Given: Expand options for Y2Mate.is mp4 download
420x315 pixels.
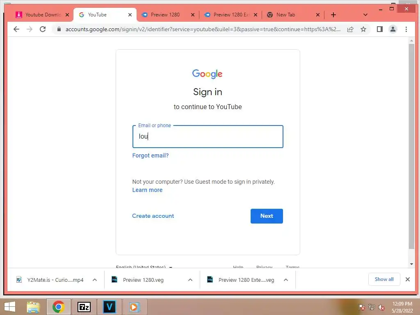Looking at the screenshot, I should 95,280.
